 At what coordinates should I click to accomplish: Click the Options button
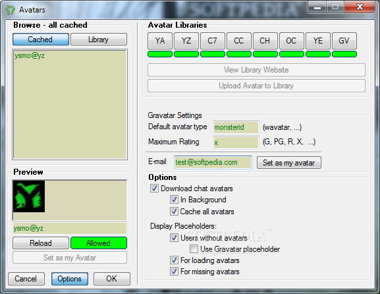[x=70, y=279]
